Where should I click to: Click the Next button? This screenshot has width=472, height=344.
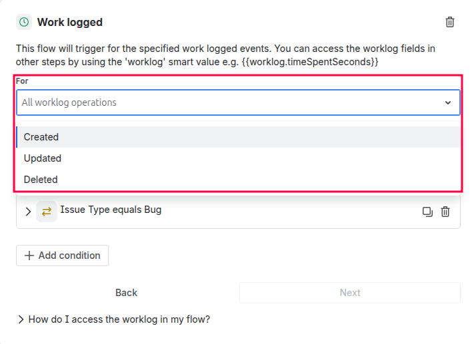tap(350, 293)
